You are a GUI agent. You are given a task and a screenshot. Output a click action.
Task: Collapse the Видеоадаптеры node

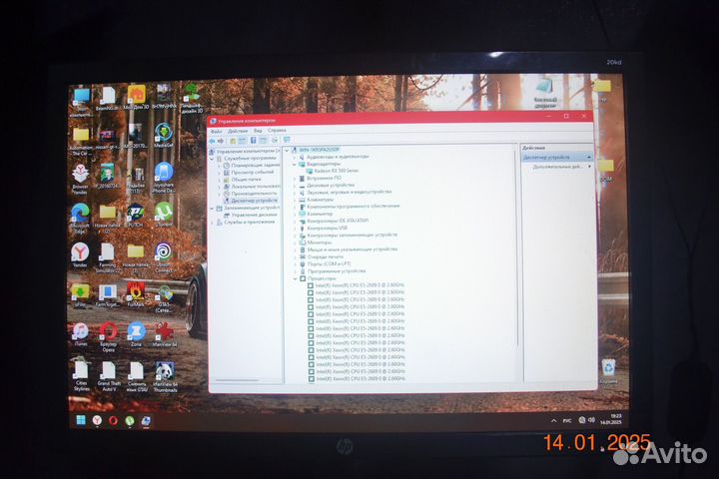(x=296, y=163)
